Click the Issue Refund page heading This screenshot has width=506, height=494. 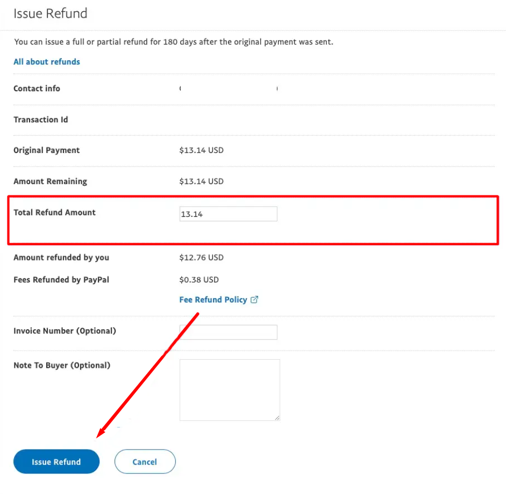click(x=51, y=13)
